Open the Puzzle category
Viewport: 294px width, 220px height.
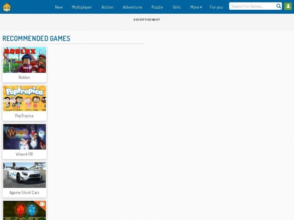pyautogui.click(x=157, y=7)
